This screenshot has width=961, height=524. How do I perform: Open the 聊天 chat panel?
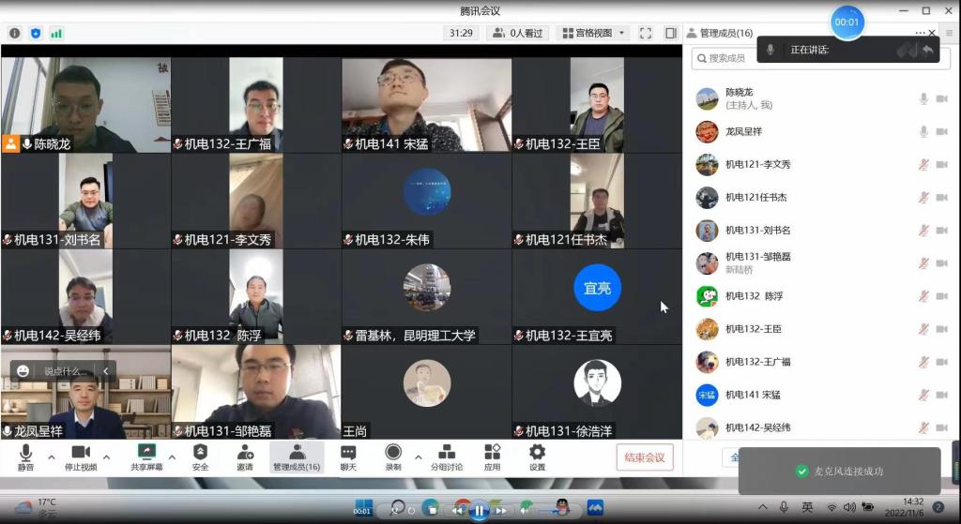348,457
